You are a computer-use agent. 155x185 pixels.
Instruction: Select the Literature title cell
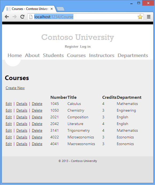click(75, 124)
